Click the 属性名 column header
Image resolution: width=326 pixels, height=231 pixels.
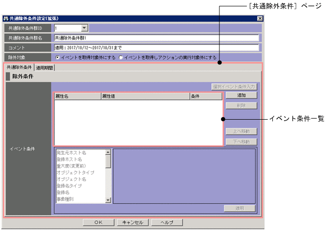(78, 96)
